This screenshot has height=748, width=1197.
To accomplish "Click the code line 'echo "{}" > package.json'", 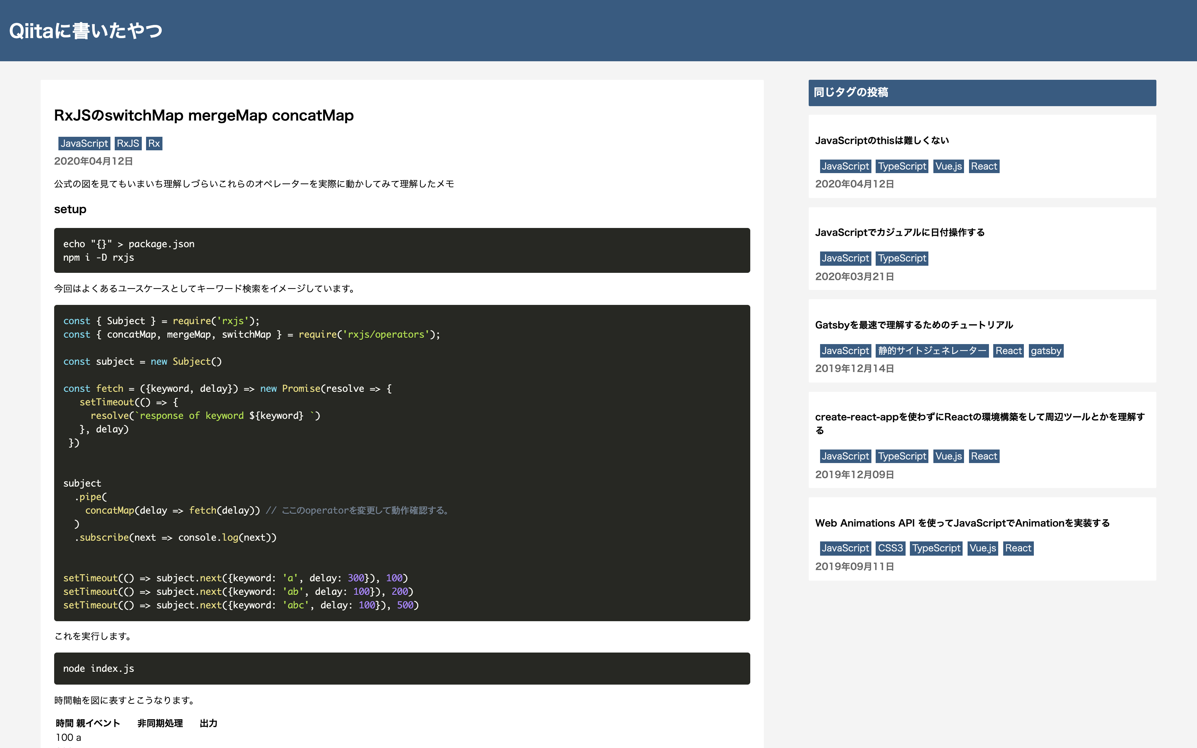I will 129,244.
